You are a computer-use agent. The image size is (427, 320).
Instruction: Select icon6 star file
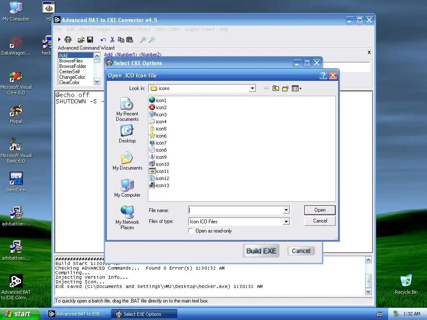[158, 136]
